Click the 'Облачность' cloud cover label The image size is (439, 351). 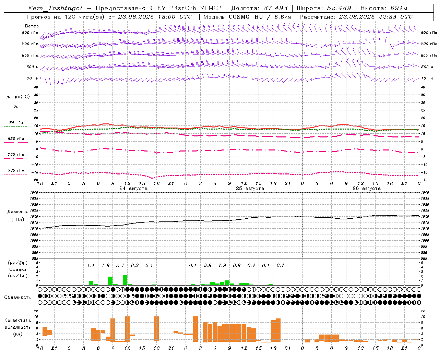[17, 298]
